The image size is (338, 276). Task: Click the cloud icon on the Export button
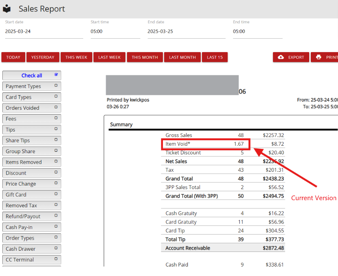(281, 57)
